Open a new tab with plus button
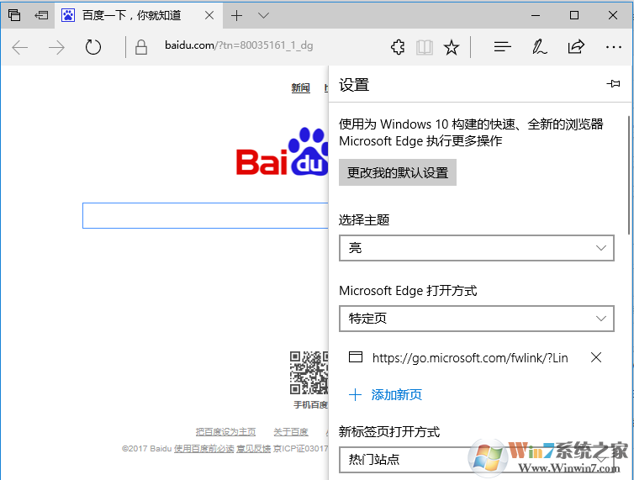 (237, 15)
